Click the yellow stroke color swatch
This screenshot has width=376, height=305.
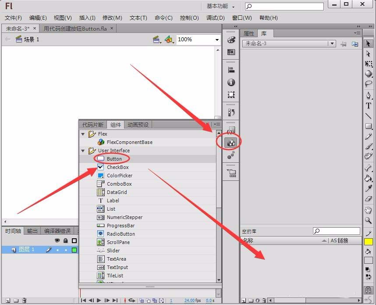[369, 242]
